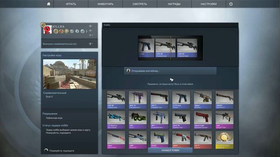Select the AK-47 item
The width and height of the screenshot is (280, 157).
tap(203, 140)
